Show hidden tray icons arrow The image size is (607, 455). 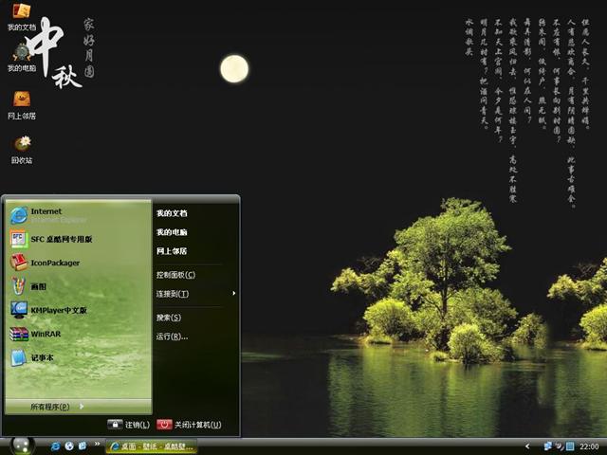527,446
